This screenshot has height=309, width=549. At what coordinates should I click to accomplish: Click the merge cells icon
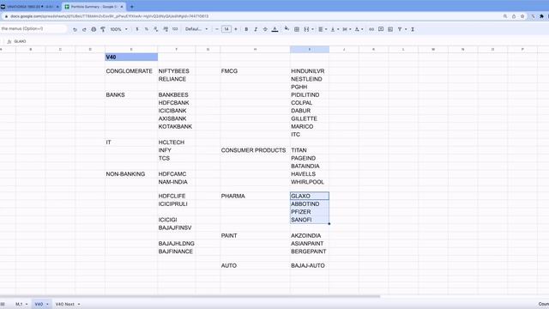tap(306, 29)
